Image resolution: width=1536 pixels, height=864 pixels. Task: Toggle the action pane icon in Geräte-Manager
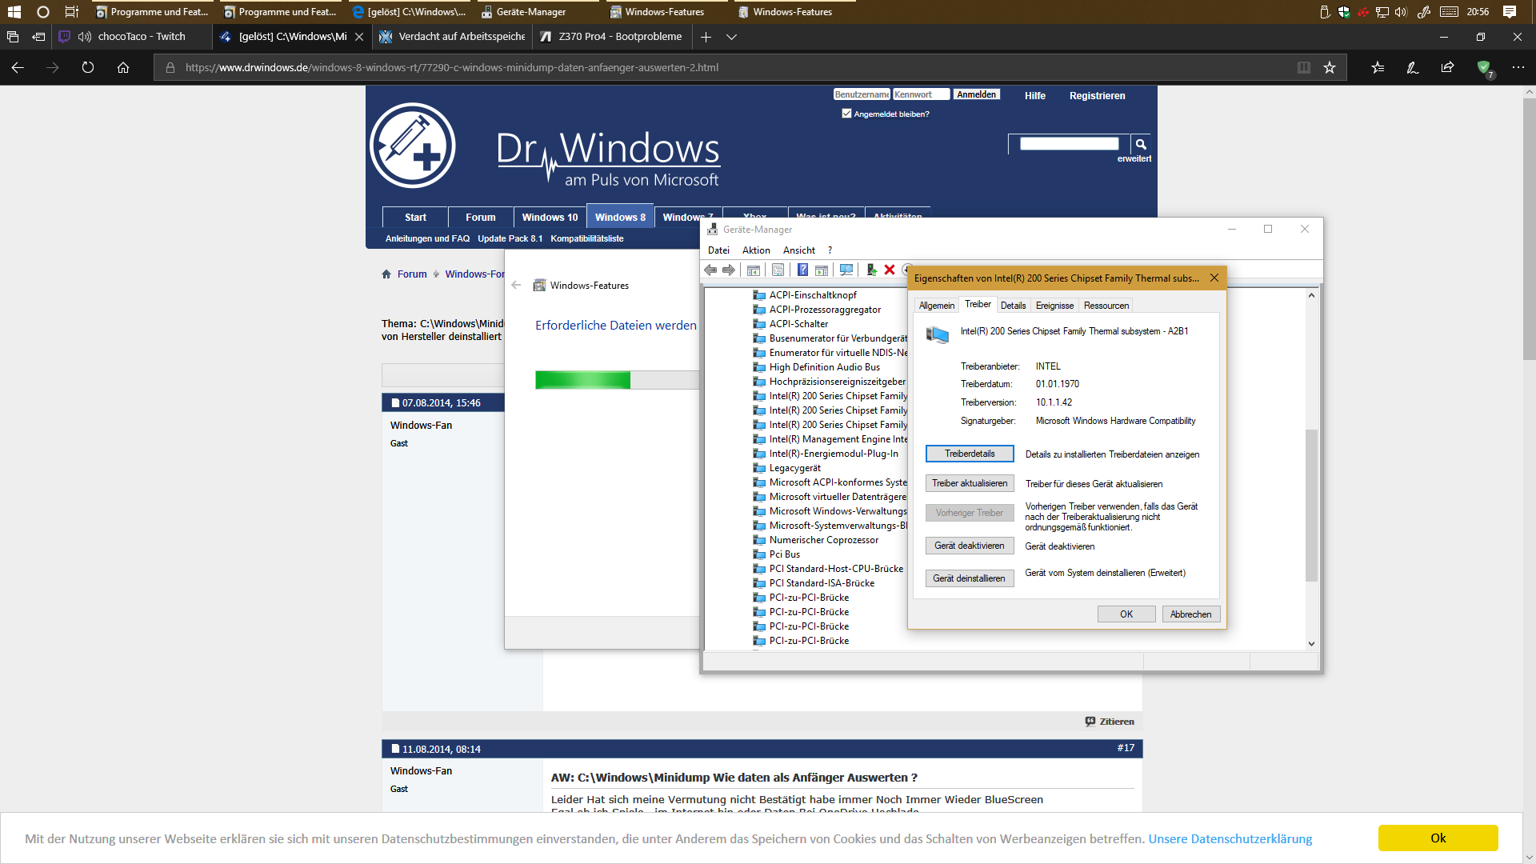(x=822, y=270)
